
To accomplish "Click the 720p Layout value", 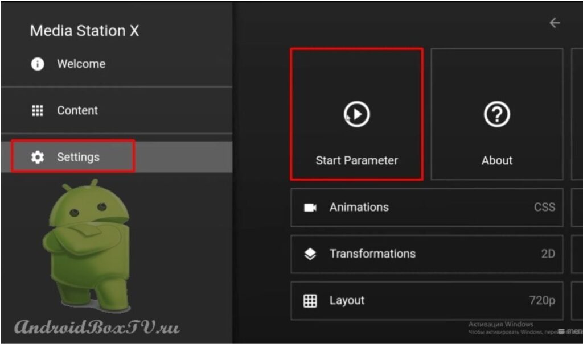I will pos(542,300).
